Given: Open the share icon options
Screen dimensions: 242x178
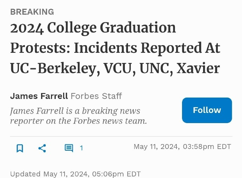Looking at the screenshot, I should click(42, 148).
